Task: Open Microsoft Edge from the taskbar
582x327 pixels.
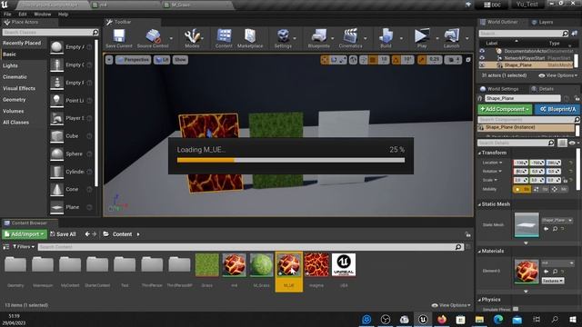Action: tap(498, 320)
